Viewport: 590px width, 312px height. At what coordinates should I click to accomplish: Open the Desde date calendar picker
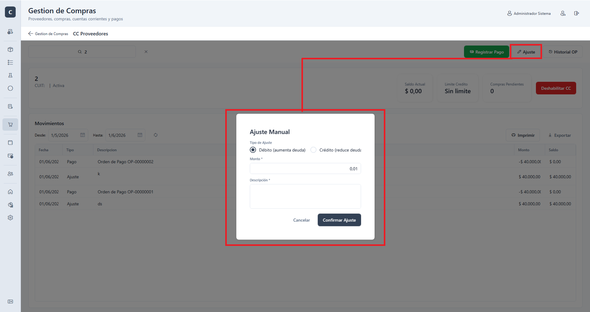(83, 135)
